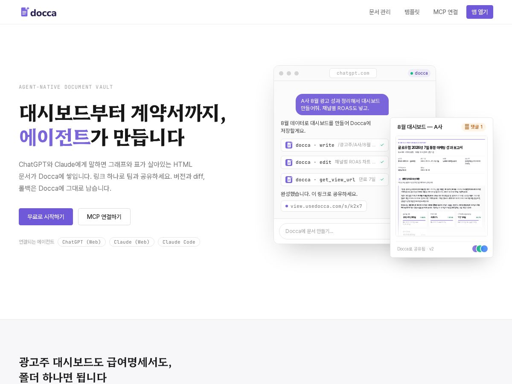Screen dimensions: 512x384
Task: Click the docca status badge in mock browser
Action: click(x=419, y=73)
